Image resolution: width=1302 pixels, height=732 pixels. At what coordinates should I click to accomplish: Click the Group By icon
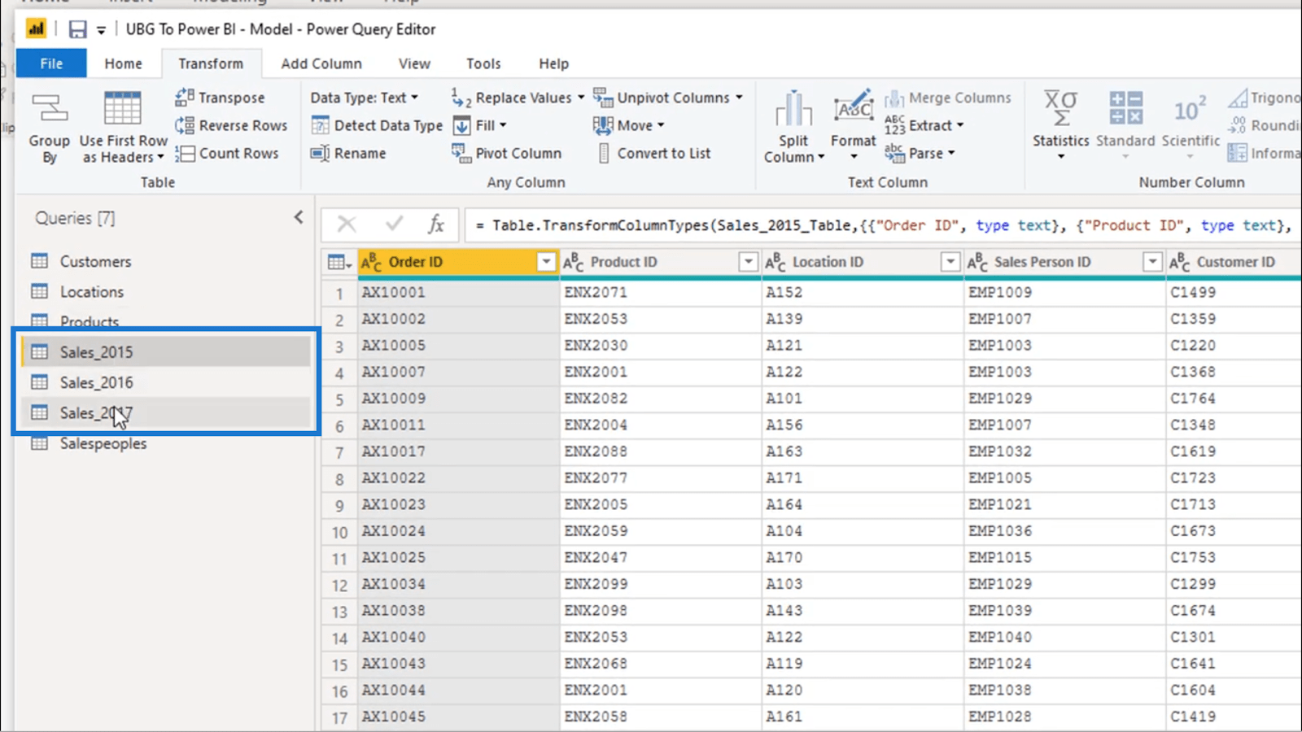(49, 109)
